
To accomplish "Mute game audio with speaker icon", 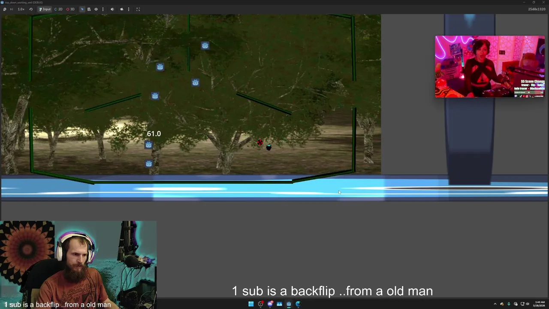I will click(x=112, y=9).
